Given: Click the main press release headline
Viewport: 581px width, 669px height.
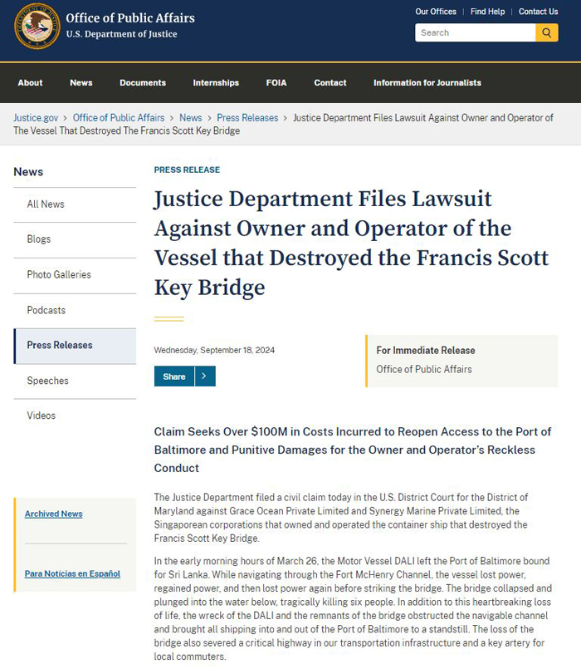Looking at the screenshot, I should point(351,243).
